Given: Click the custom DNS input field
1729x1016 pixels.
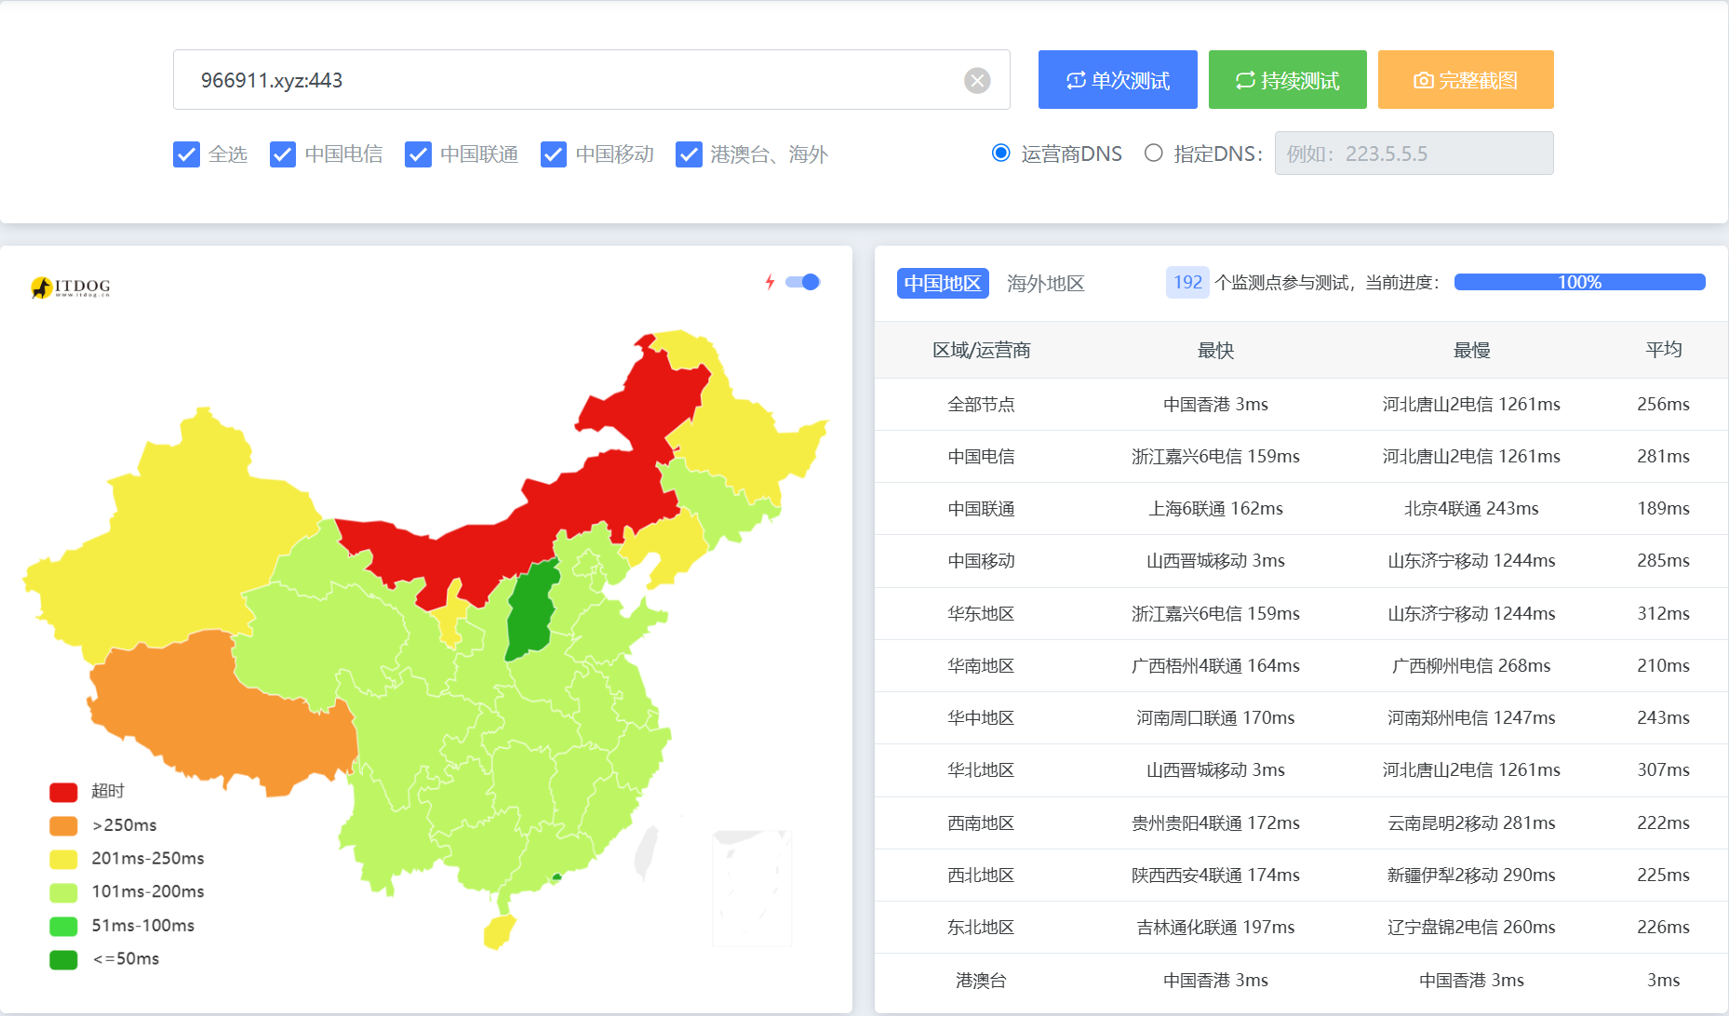Looking at the screenshot, I should 1414,154.
